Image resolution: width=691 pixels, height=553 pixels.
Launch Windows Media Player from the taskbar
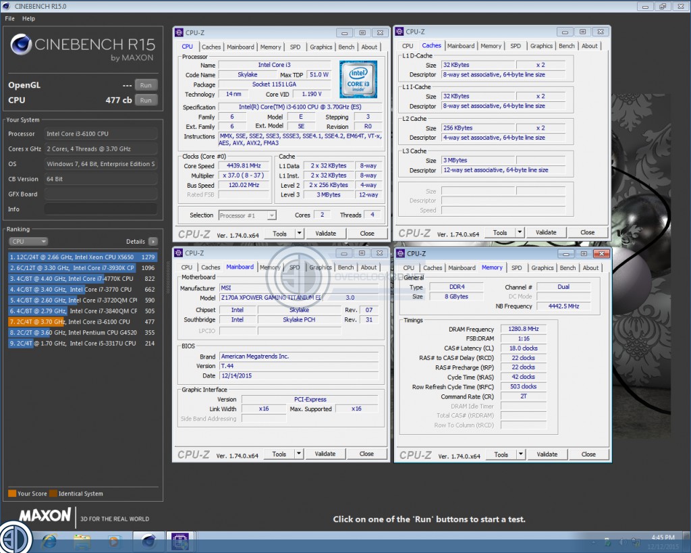(113, 542)
